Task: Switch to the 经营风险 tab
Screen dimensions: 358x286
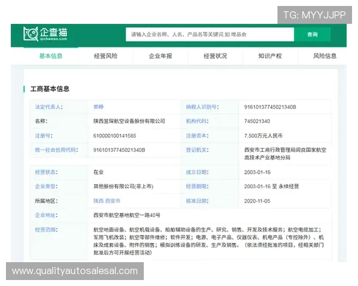Action: coord(106,56)
